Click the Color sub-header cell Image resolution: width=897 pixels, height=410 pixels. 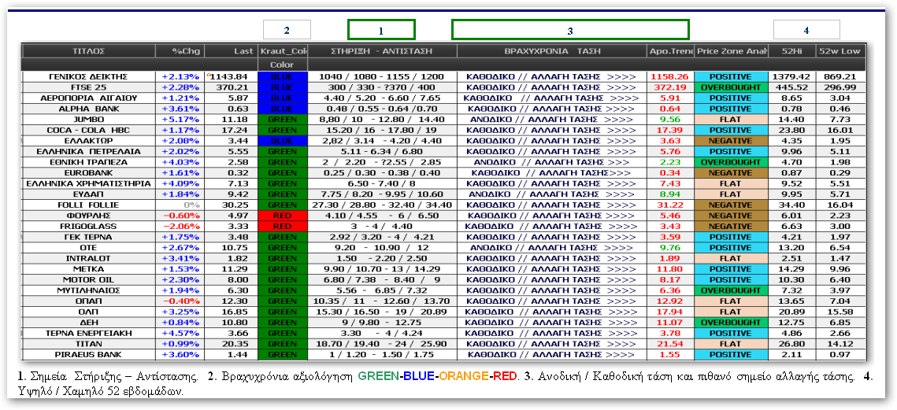click(x=283, y=64)
